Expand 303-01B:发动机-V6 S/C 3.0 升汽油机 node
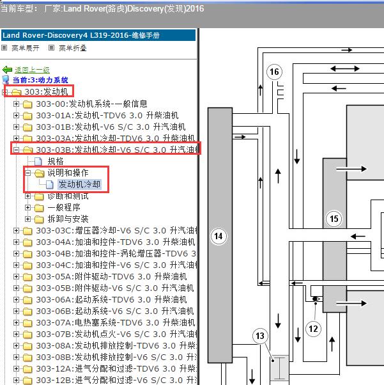Image resolution: width=384 pixels, height=385 pixels. click(x=16, y=127)
